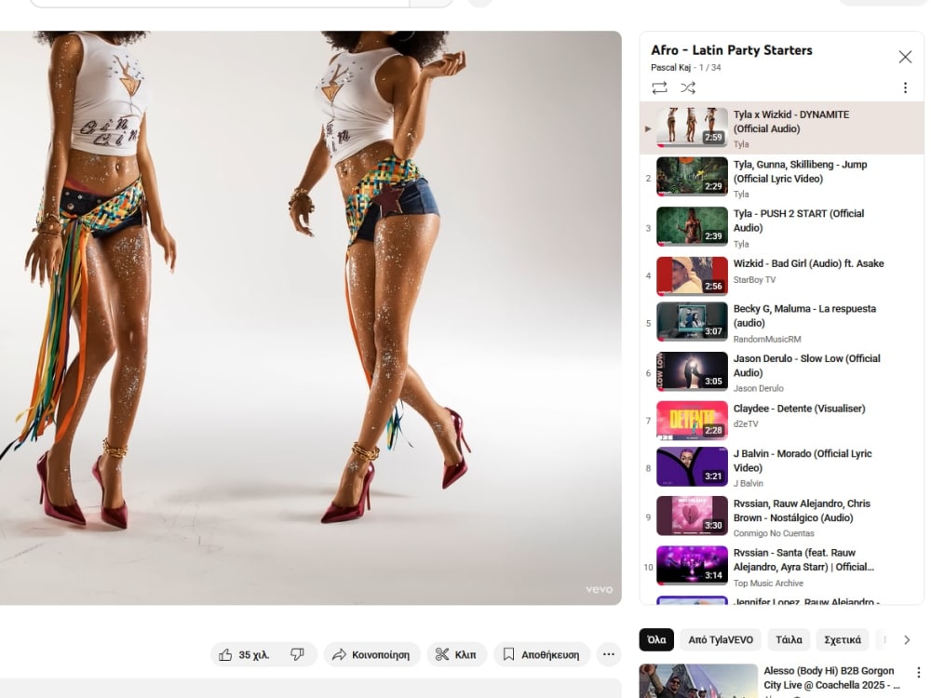This screenshot has height=698, width=931.
Task: Toggle playlist loop icon
Action: [659, 87]
